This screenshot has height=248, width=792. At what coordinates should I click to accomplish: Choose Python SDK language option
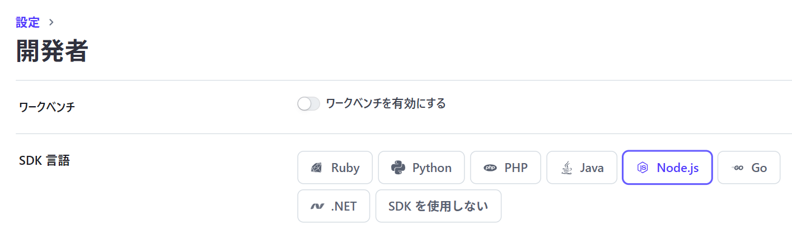[421, 168]
